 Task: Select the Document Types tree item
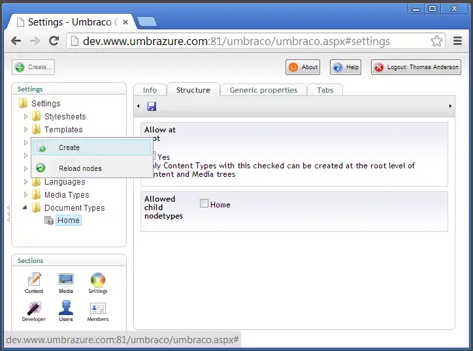pos(74,208)
